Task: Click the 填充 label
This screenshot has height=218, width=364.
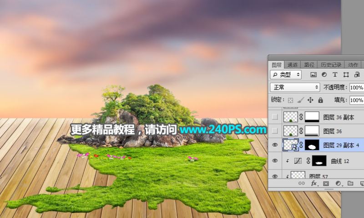Action: click(340, 100)
